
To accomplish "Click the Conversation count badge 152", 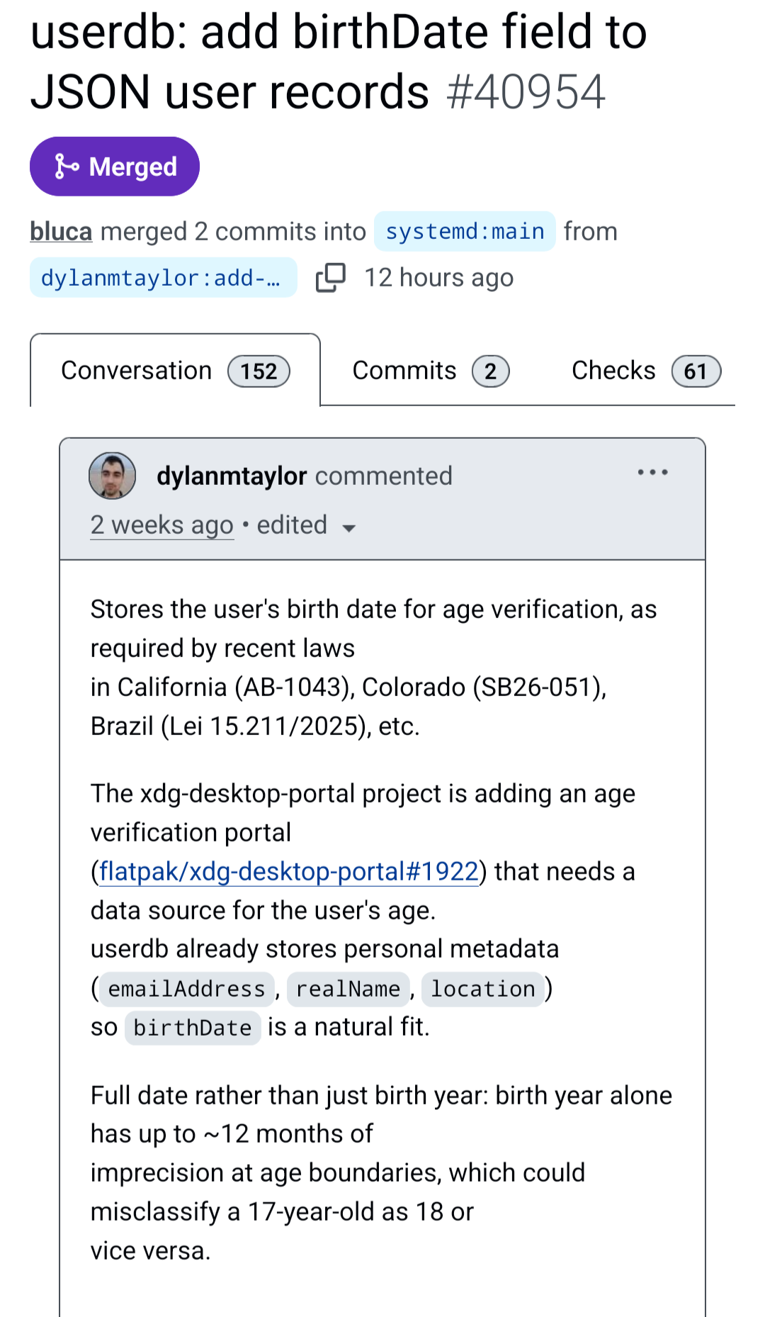I will [x=259, y=371].
